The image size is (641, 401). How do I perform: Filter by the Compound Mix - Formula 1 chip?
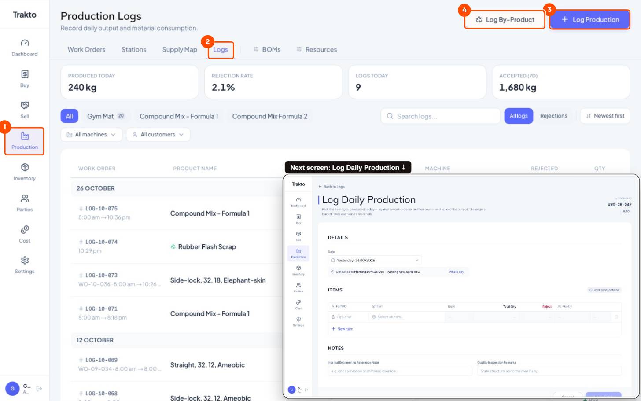[x=179, y=116]
